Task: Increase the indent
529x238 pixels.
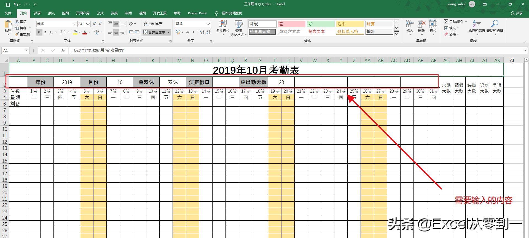Action: click(137, 32)
